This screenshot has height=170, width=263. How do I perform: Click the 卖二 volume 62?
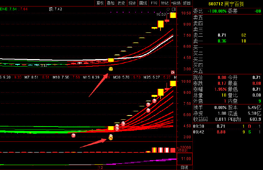coord(244,35)
